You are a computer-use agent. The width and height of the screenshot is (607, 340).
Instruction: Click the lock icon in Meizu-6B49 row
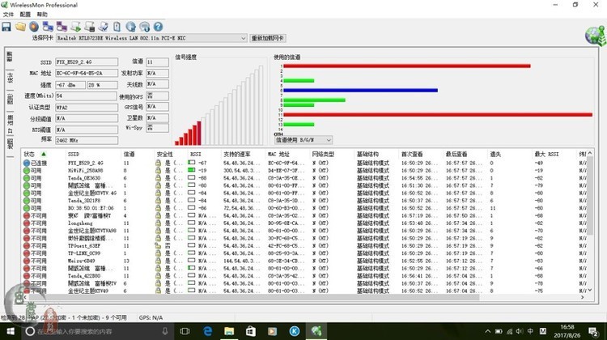158,261
